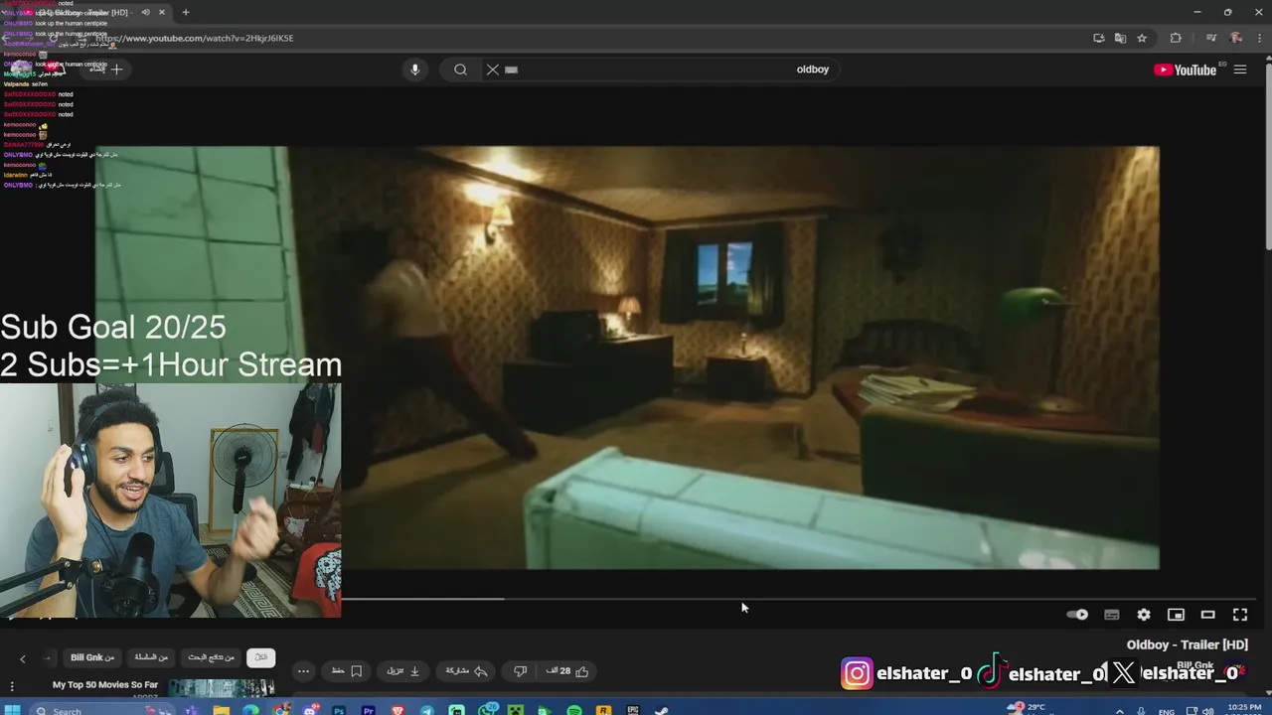The image size is (1272, 715).
Task: Click the download button (تنزيل)
Action: click(402, 671)
